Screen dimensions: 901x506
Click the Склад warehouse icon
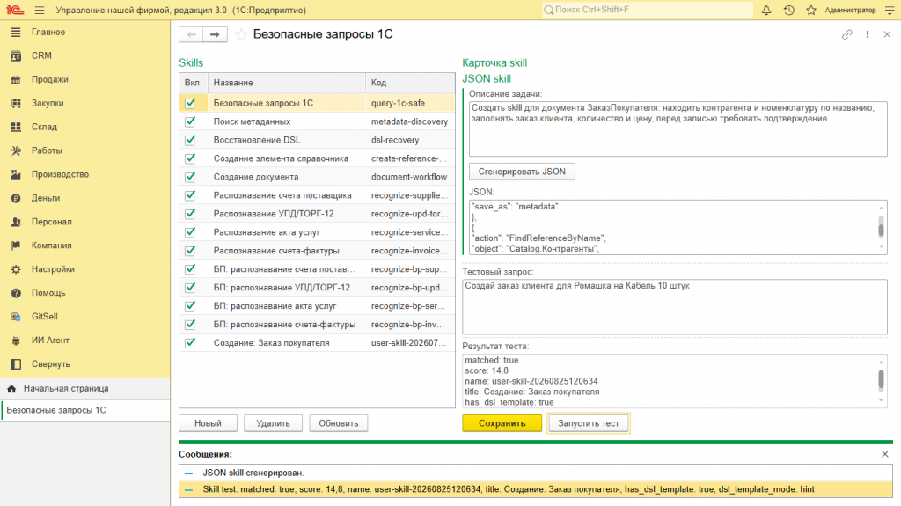(x=16, y=127)
